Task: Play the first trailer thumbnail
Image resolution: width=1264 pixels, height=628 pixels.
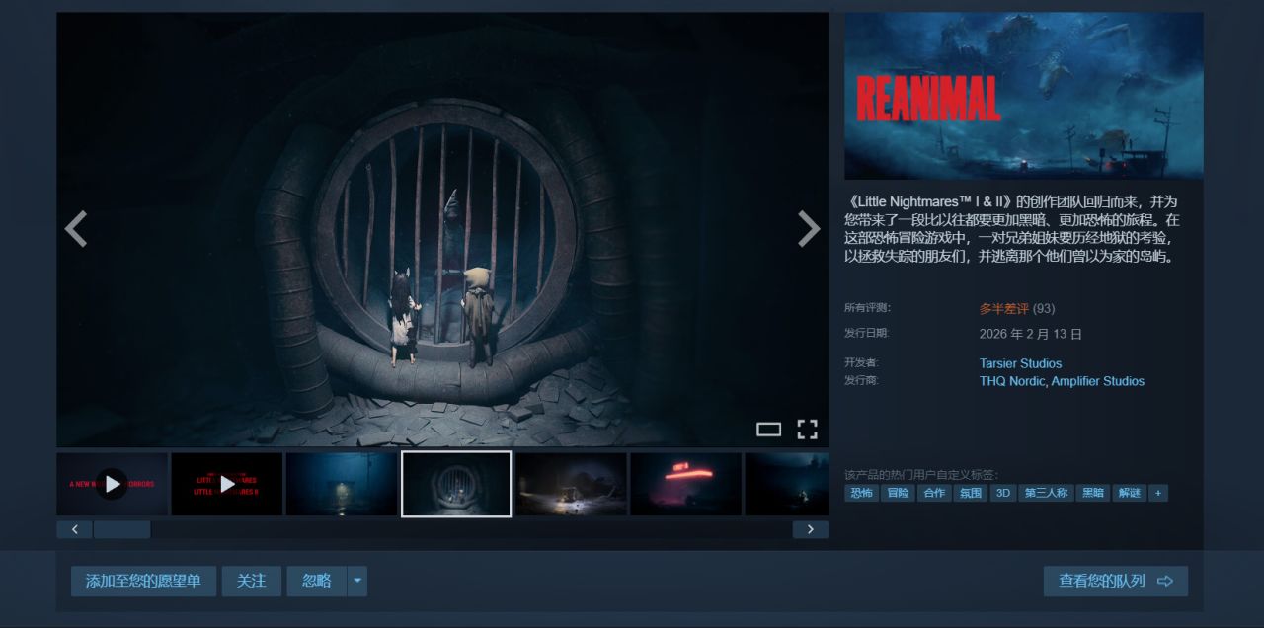Action: tap(112, 484)
